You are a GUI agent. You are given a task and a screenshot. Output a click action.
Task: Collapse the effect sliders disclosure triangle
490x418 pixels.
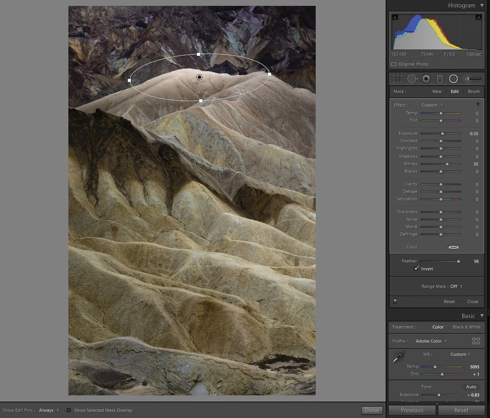[x=478, y=104]
